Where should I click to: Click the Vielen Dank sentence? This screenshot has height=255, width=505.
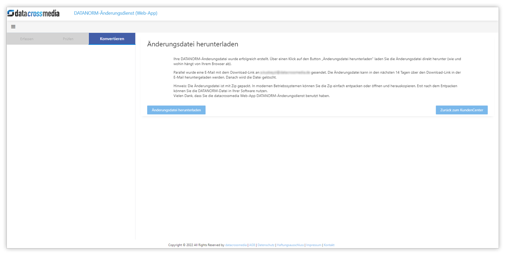[252, 96]
